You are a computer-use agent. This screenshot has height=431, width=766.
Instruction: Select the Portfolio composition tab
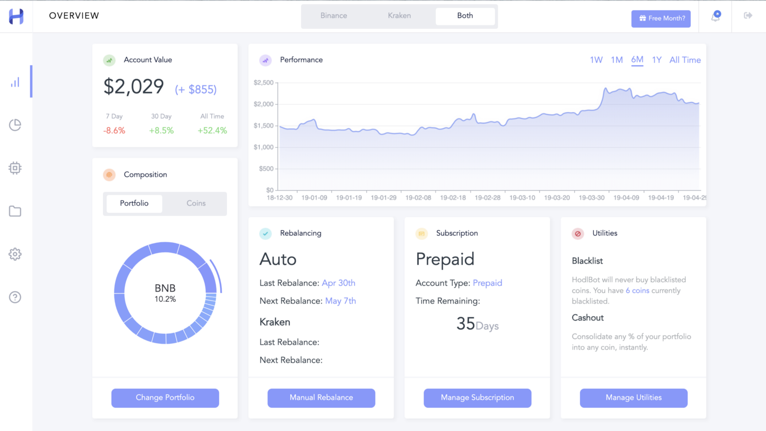[x=134, y=203]
